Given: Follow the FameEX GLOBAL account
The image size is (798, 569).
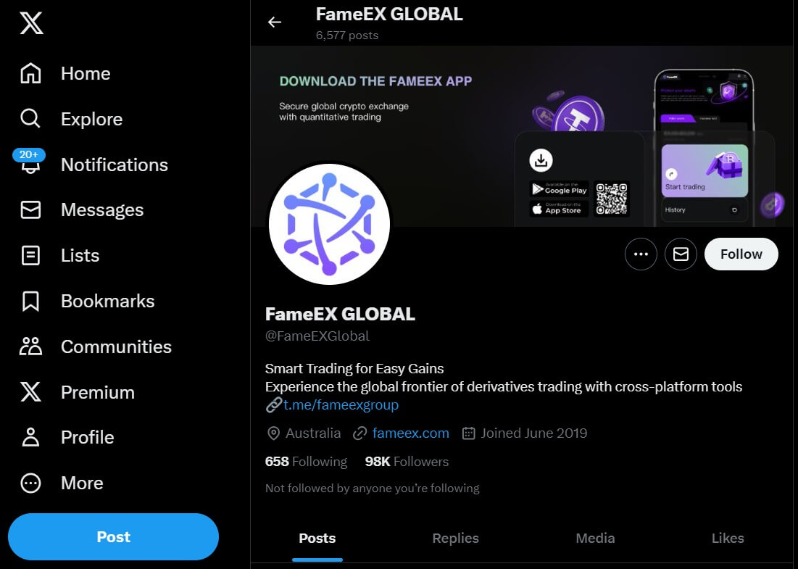Looking at the screenshot, I should click(x=741, y=254).
